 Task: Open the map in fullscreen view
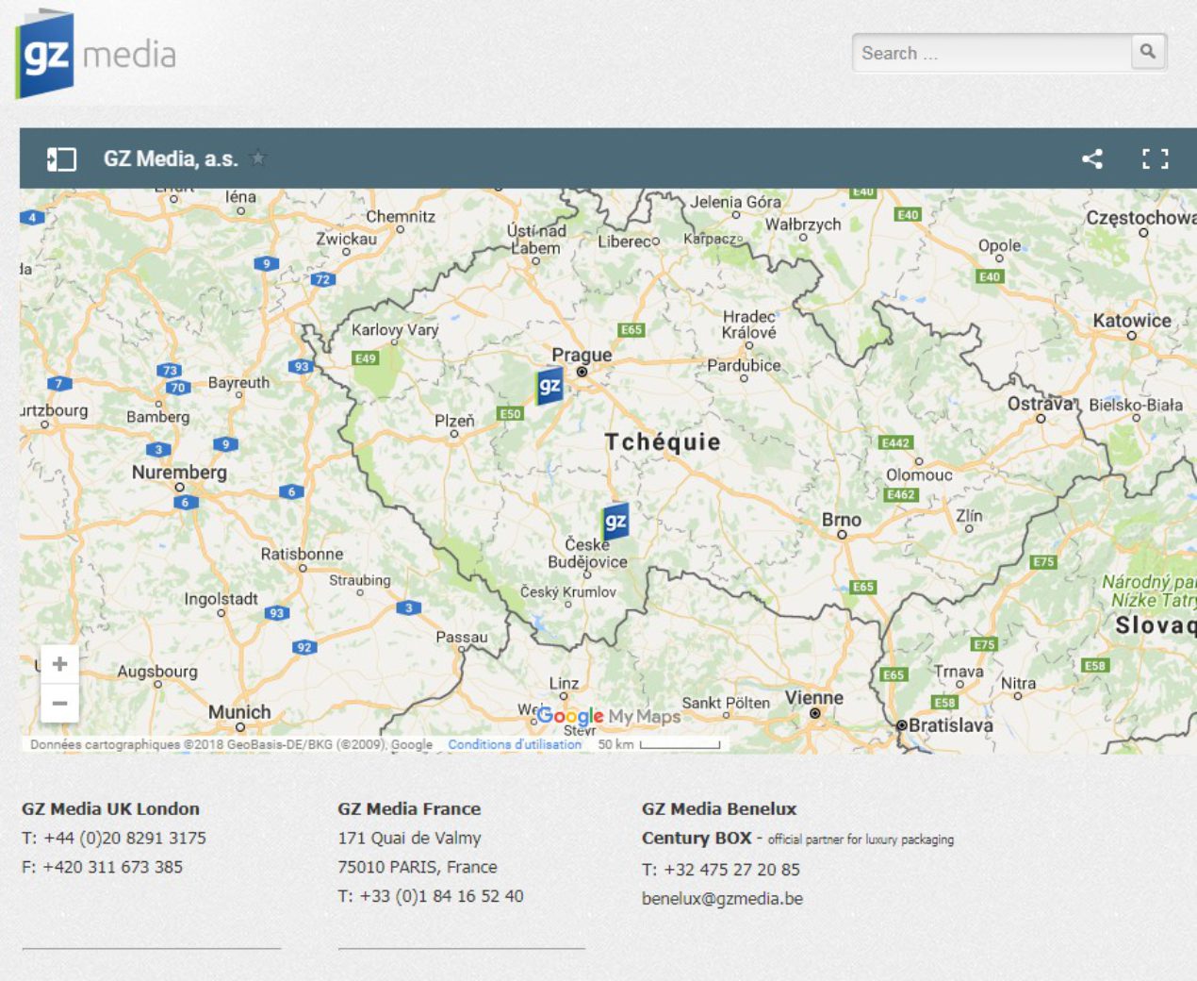tap(1156, 158)
